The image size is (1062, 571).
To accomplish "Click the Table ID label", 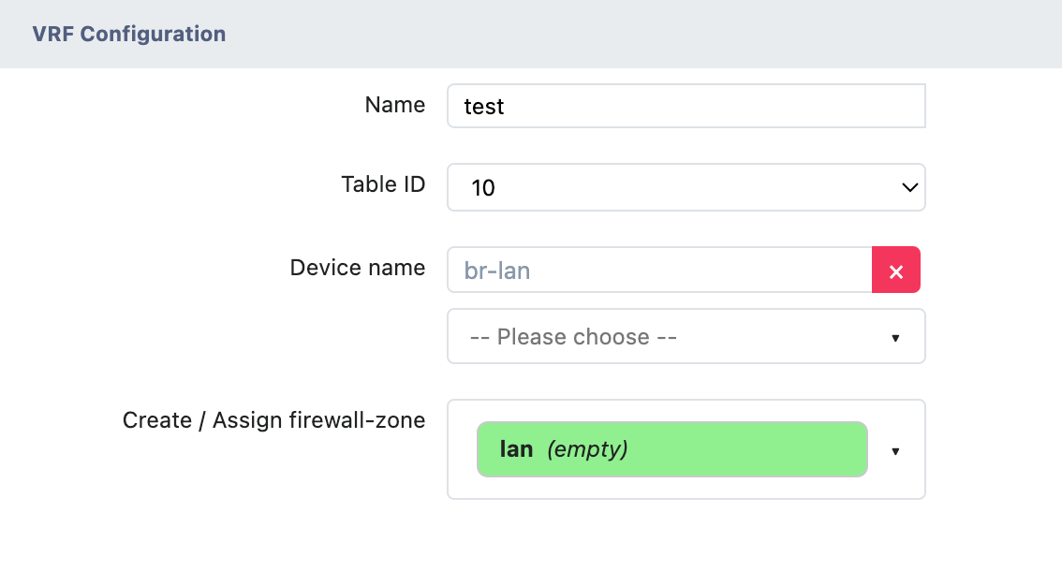I will 383,184.
